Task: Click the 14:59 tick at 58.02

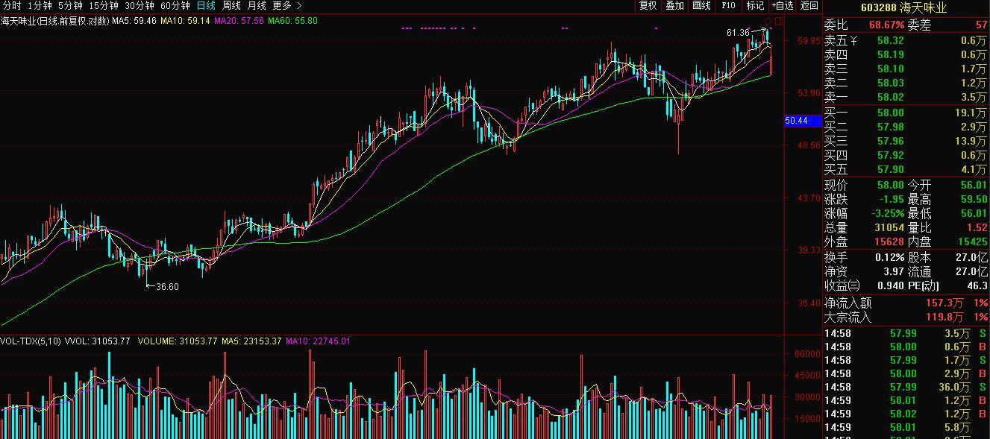Action: coord(906,414)
